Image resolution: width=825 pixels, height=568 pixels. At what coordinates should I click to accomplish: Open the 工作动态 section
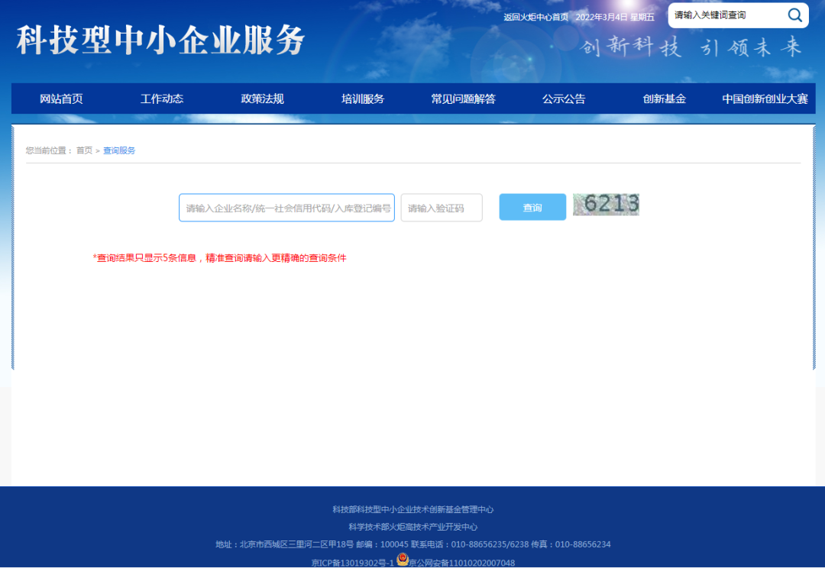(160, 98)
